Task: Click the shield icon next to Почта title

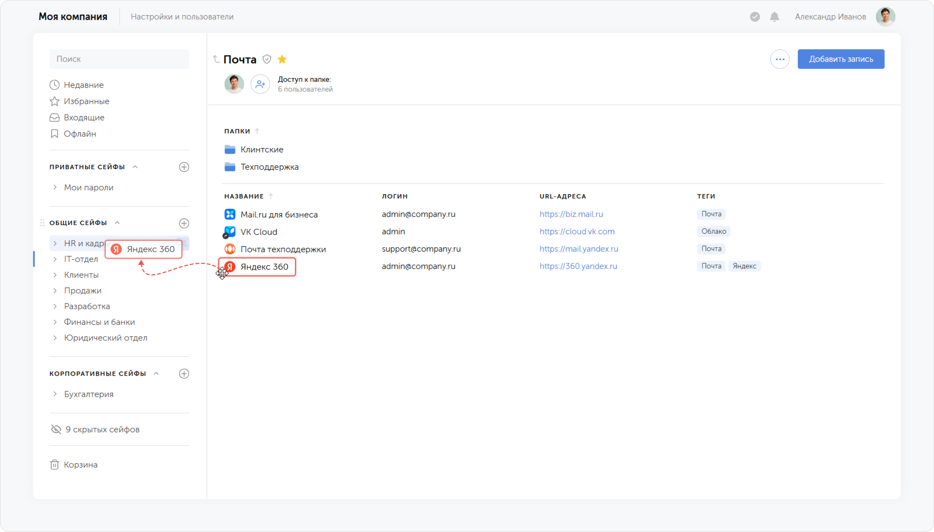Action: (x=267, y=59)
